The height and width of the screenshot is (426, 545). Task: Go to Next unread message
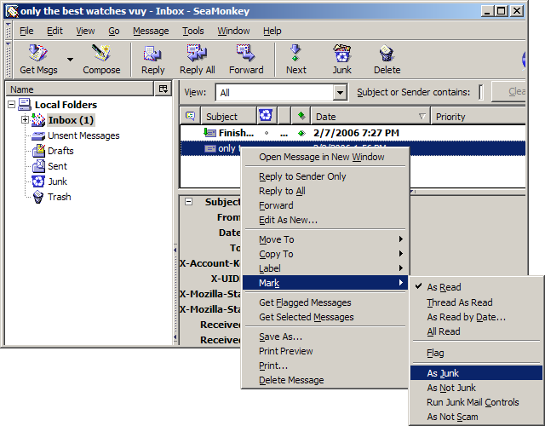coord(296,59)
